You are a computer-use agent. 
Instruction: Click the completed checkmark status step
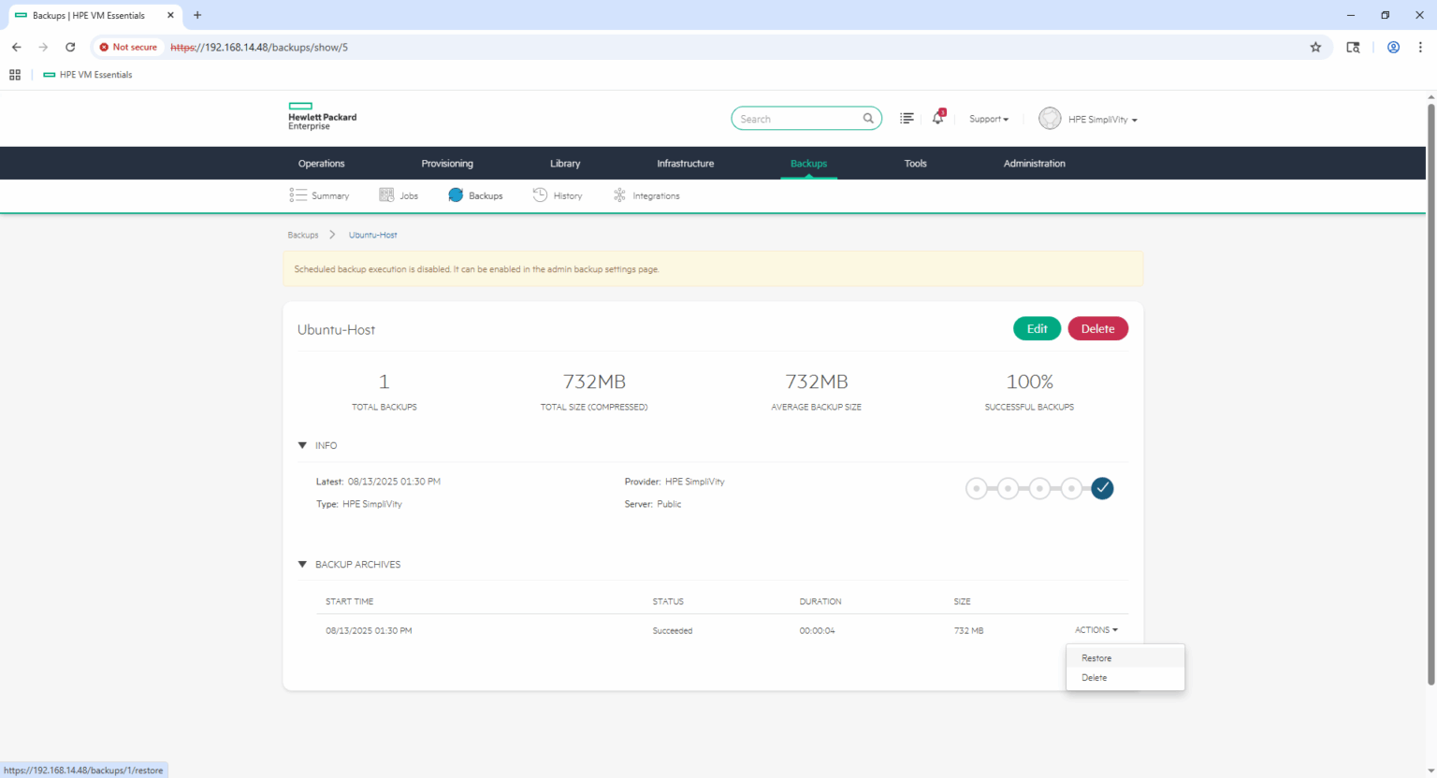point(1102,488)
